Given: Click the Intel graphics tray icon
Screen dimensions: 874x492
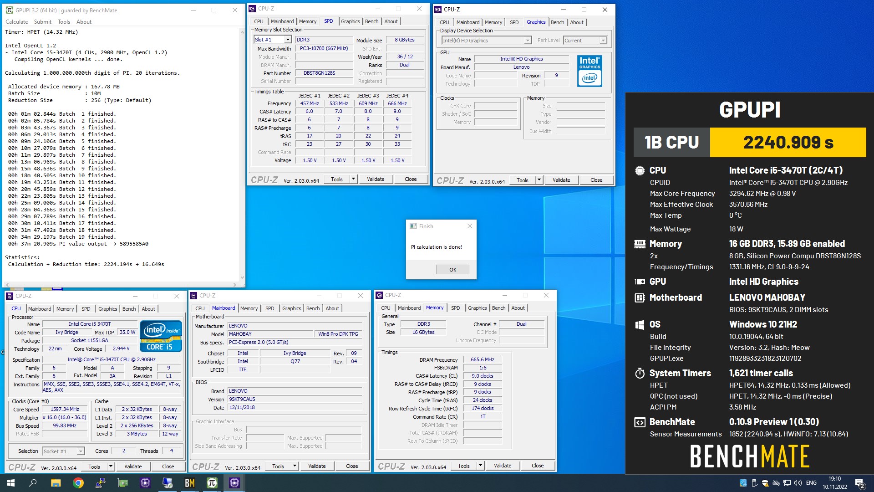Looking at the screenshot, I should coord(743,483).
